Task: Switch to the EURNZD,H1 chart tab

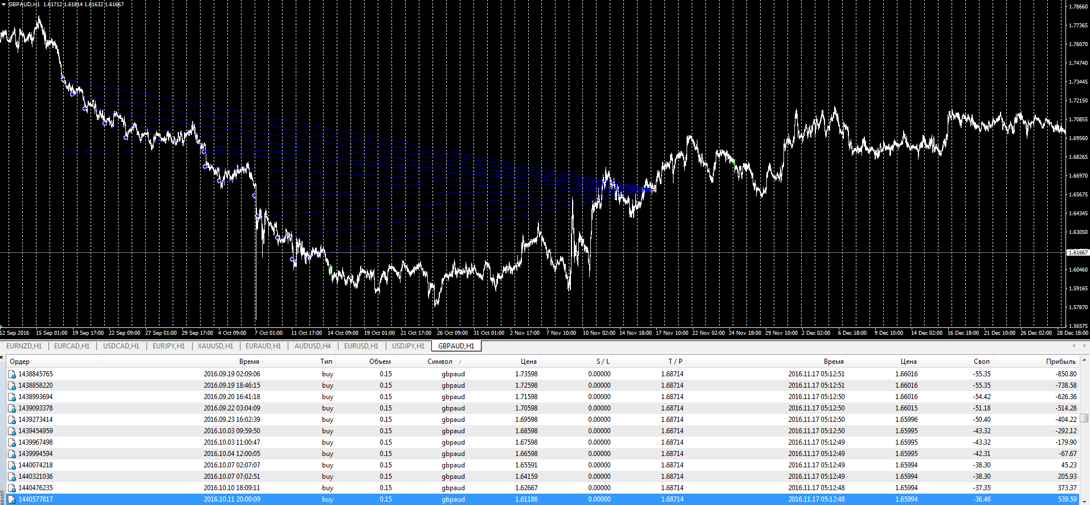Action: 24,346
